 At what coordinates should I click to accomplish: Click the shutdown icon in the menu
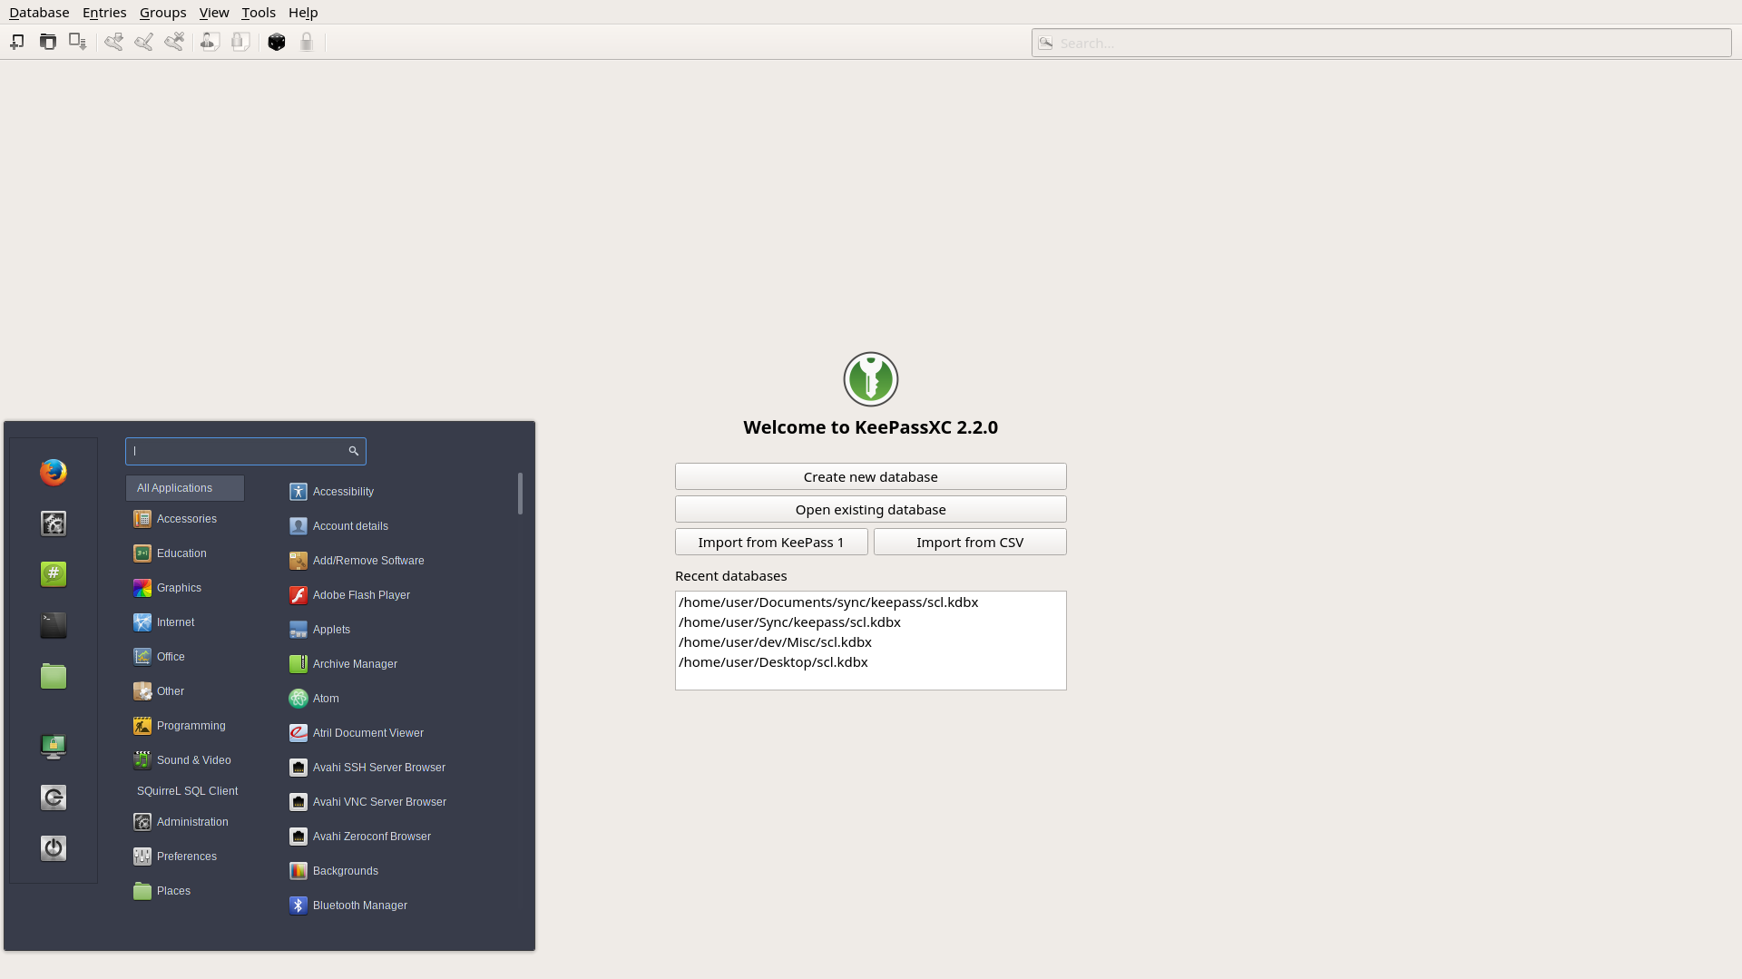click(x=53, y=847)
